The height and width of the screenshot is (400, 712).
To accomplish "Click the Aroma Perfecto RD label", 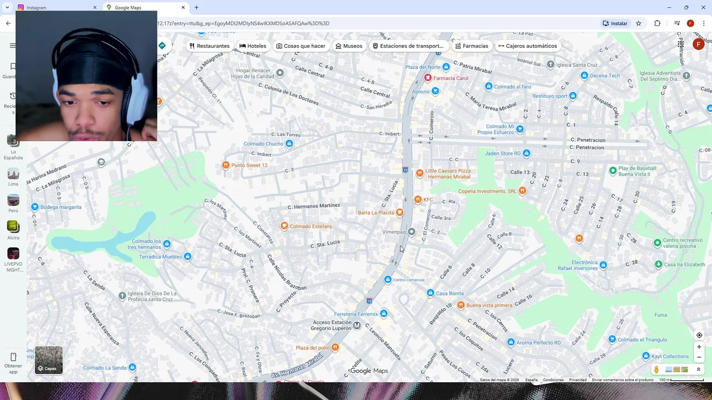I will click(538, 343).
